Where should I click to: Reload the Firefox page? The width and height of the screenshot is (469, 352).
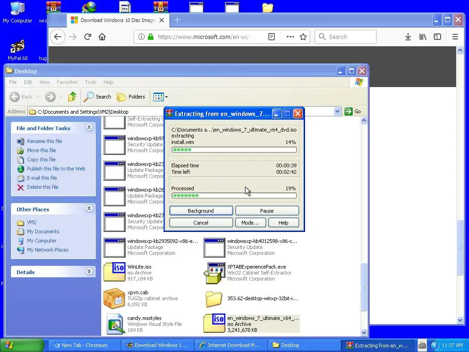[x=87, y=37]
